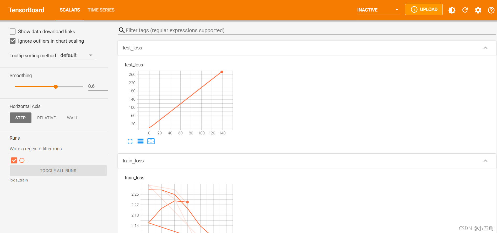The height and width of the screenshot is (233, 497).
Task: Open the help question mark icon
Action: (x=491, y=10)
